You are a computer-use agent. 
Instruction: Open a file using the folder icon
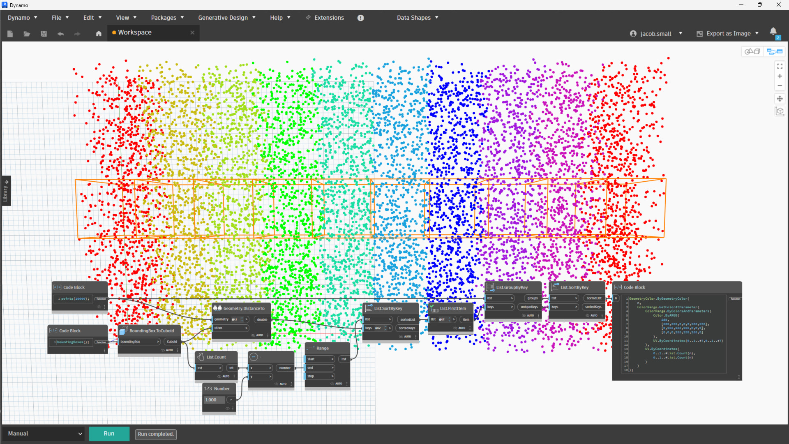tap(27, 34)
